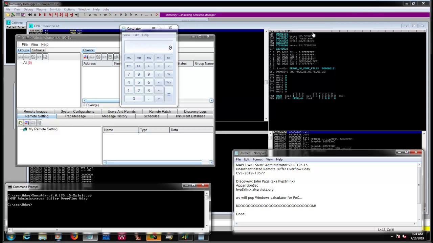The width and height of the screenshot is (433, 243).
Task: Click the Restart program rewind icon
Action: (30, 15)
